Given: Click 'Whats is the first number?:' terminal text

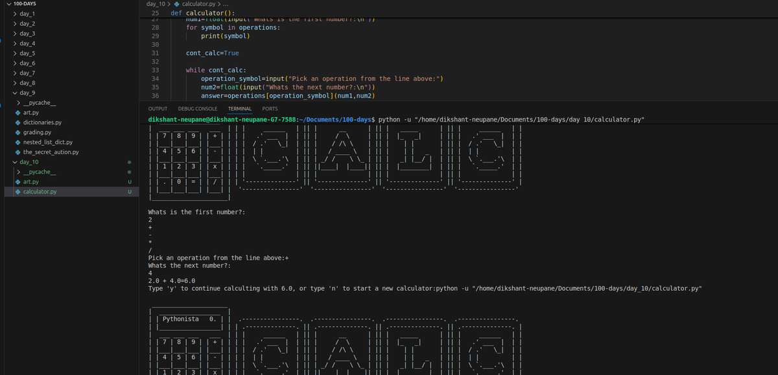Looking at the screenshot, I should [197, 212].
